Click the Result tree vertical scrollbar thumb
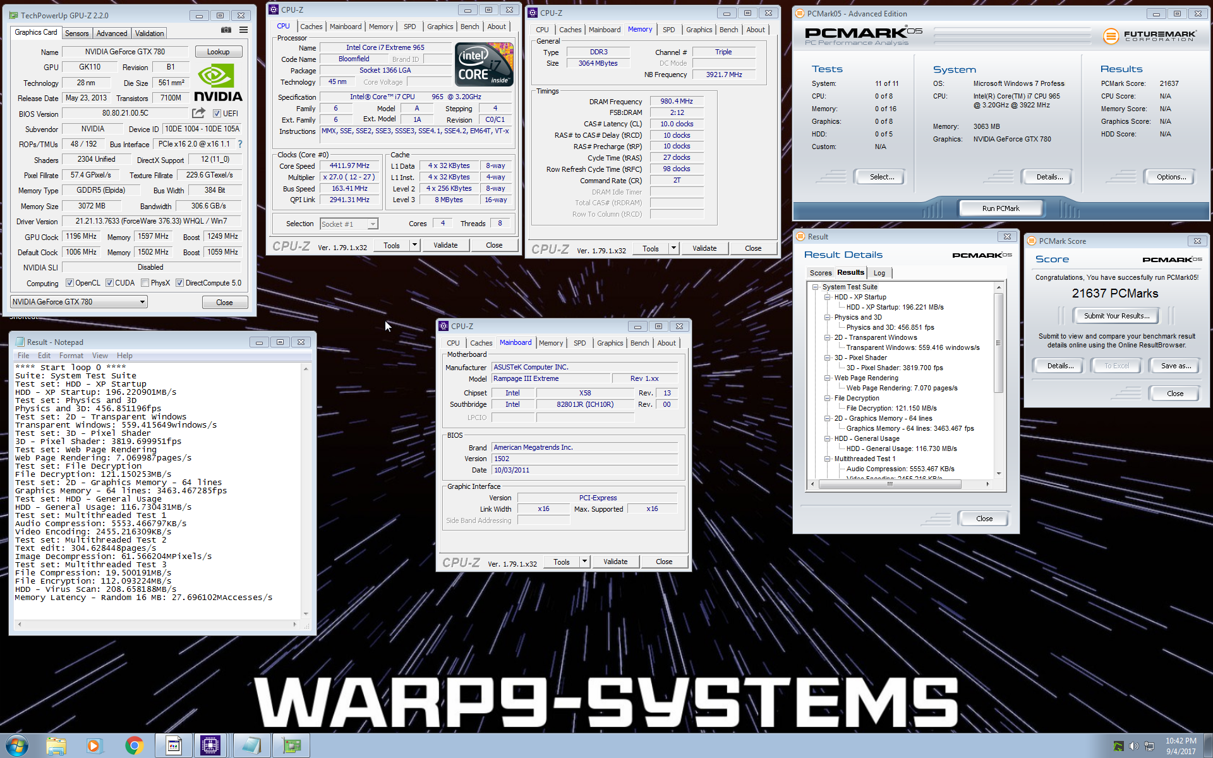Viewport: 1213px width, 758px height. point(999,343)
